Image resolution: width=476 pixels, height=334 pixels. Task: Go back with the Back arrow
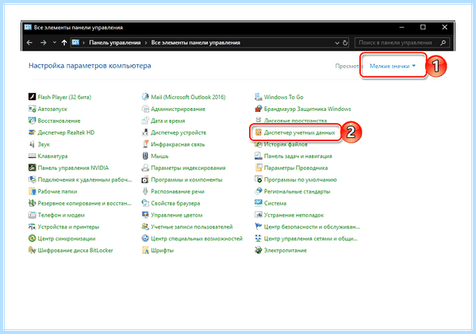point(29,43)
